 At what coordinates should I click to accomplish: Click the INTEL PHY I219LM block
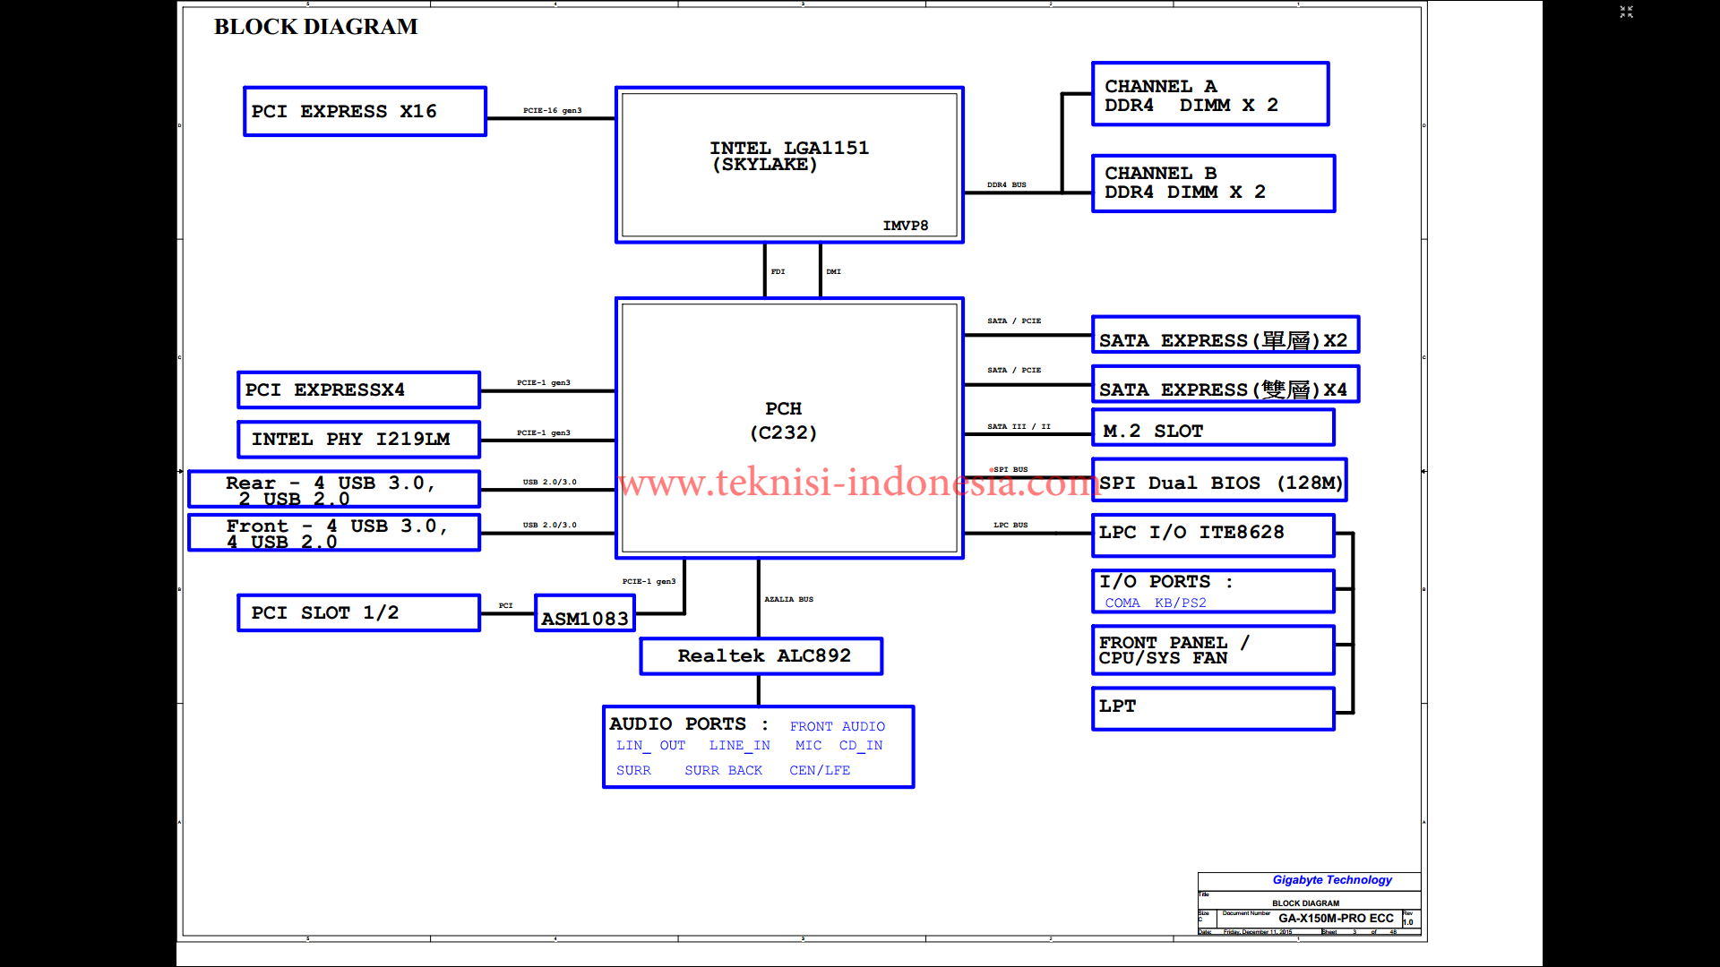[358, 440]
